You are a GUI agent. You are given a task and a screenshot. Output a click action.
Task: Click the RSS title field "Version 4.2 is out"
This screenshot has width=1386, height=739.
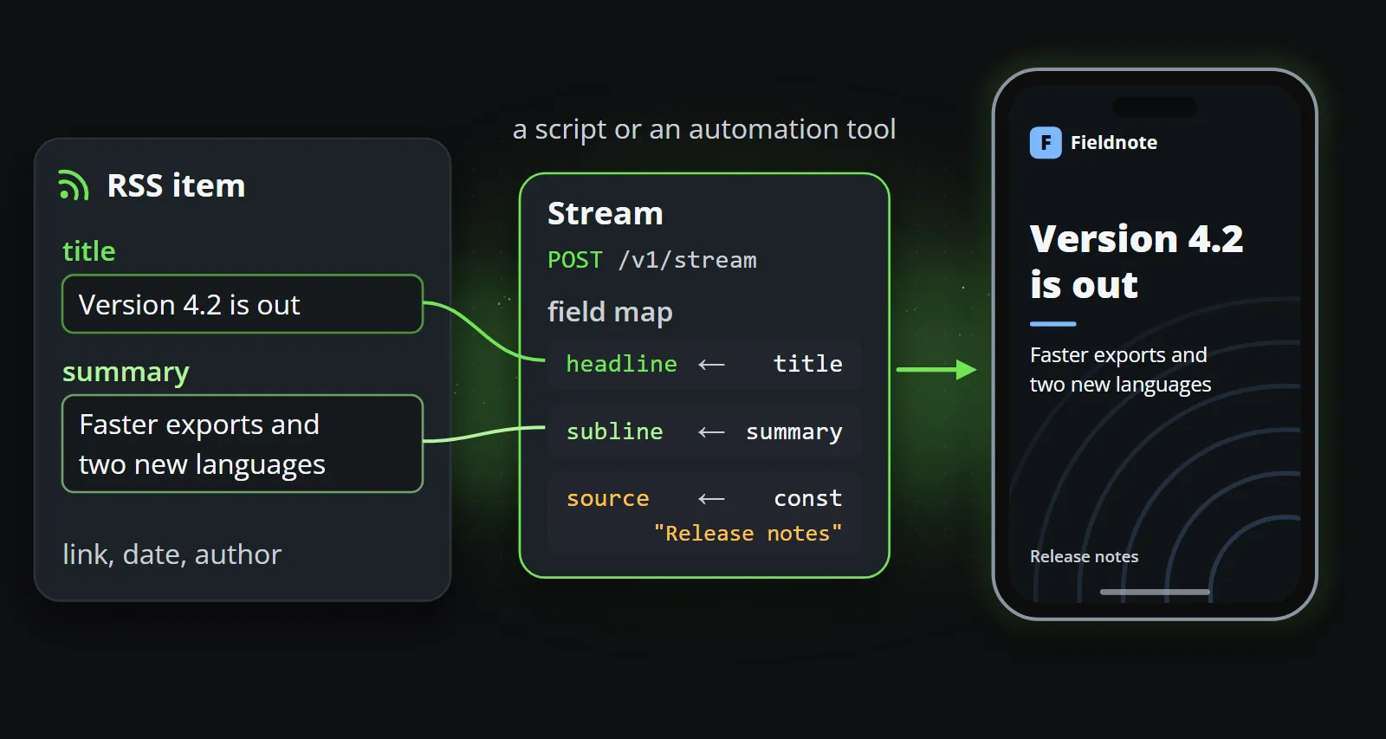[243, 304]
